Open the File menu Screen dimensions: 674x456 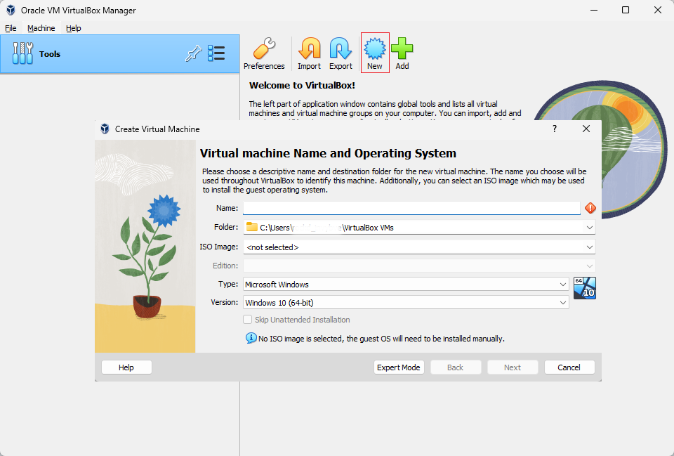tap(11, 28)
